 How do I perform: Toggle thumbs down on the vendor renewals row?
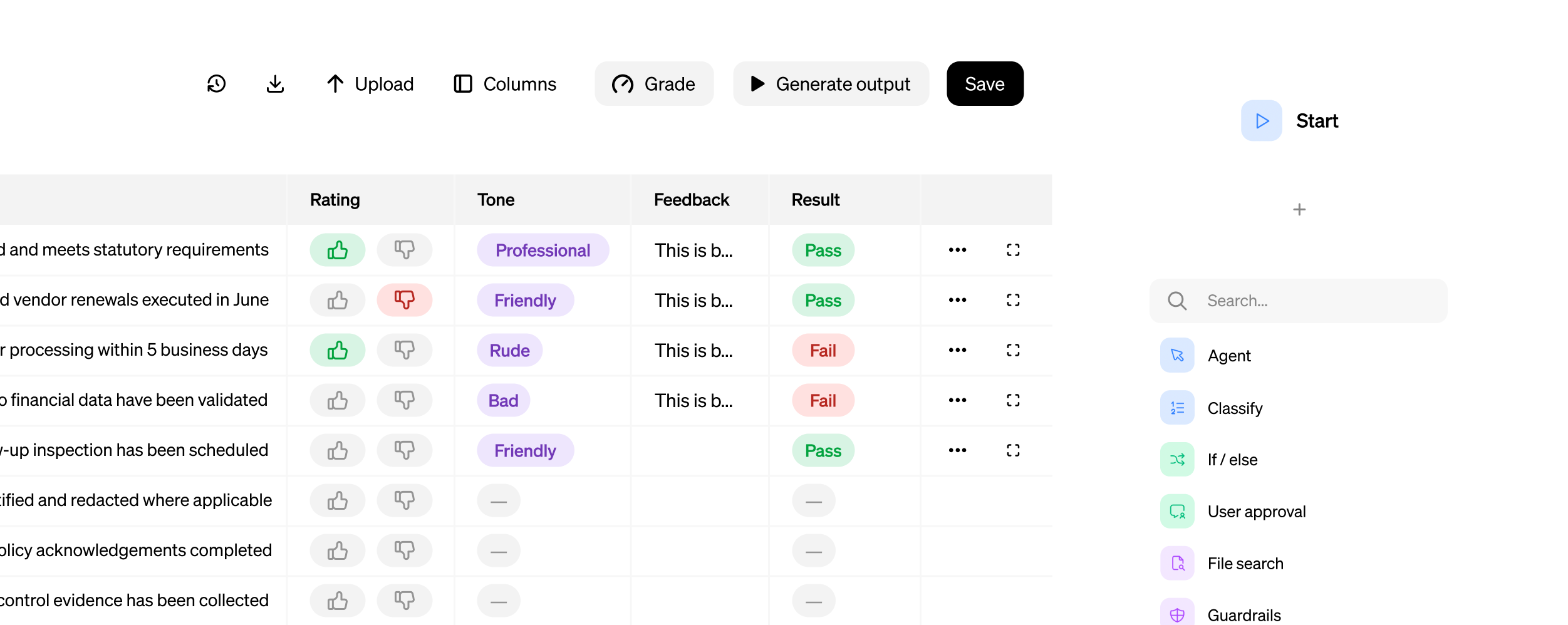[404, 300]
